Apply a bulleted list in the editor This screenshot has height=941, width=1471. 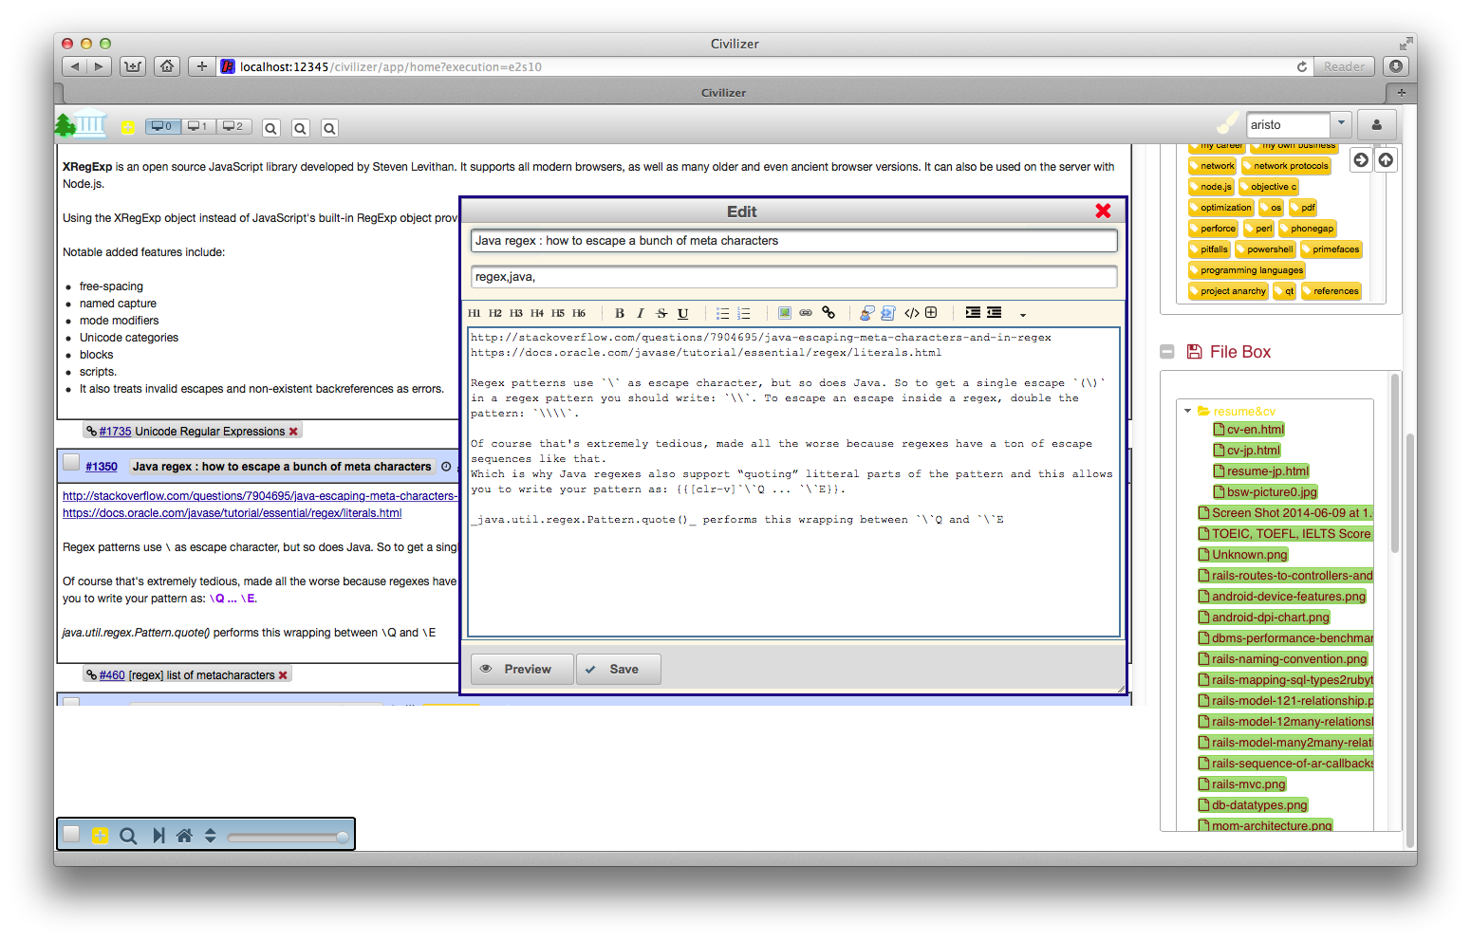(x=722, y=313)
